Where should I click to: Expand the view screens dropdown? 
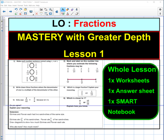coord(31,11)
